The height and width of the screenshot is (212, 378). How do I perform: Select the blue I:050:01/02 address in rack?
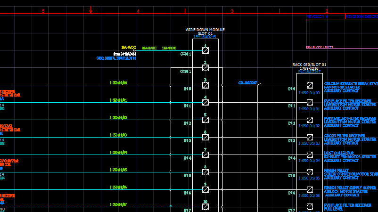click(x=309, y=126)
